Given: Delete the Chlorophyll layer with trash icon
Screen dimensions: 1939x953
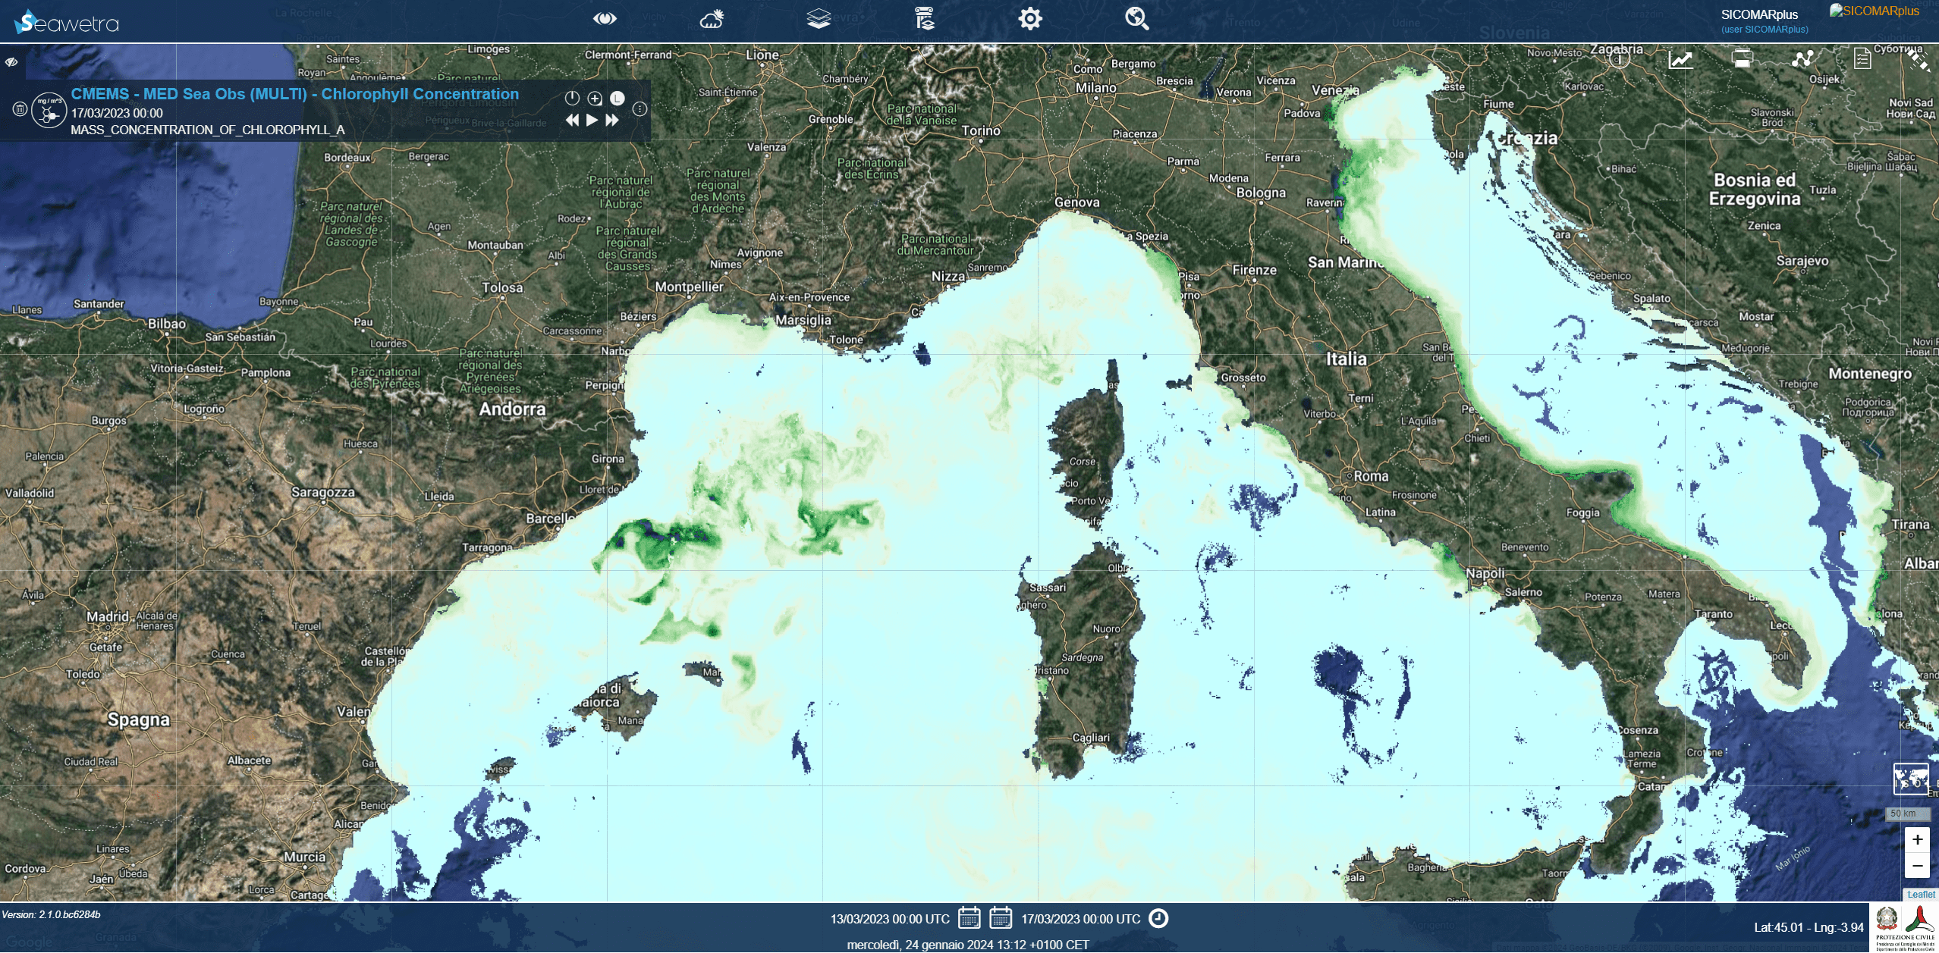Looking at the screenshot, I should pos(20,110).
